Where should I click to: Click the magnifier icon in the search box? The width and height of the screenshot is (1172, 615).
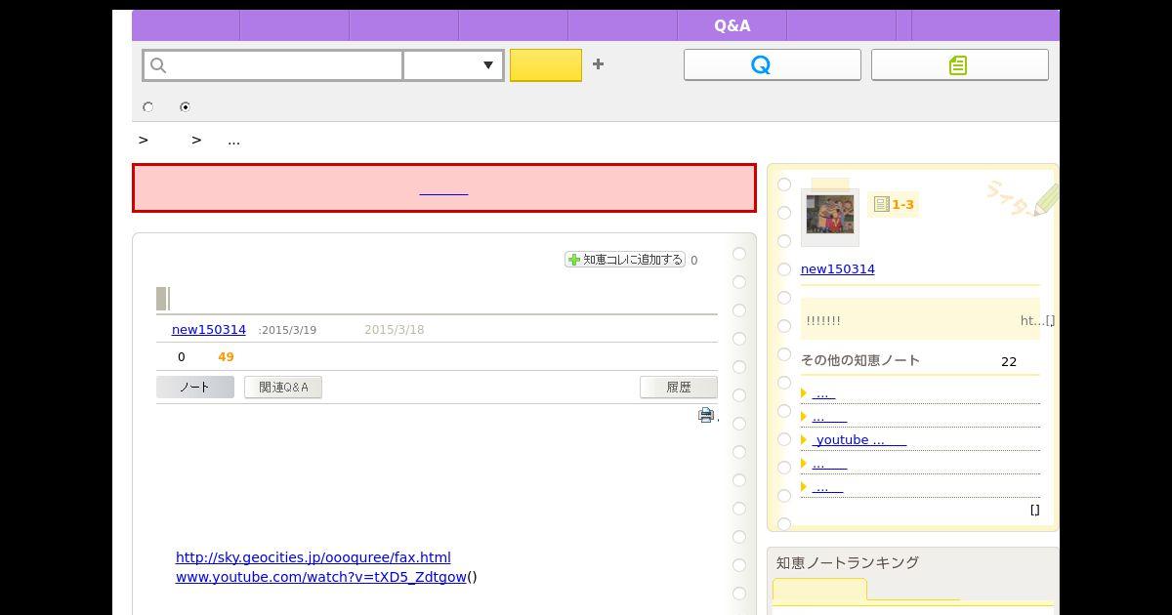[158, 65]
